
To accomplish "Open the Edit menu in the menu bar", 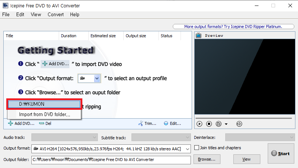I will [20, 15].
